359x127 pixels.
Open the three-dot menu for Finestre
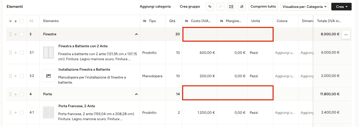pos(346,35)
